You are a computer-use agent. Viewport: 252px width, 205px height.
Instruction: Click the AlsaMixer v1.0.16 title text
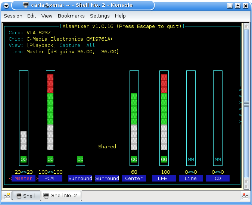[x=122, y=26]
